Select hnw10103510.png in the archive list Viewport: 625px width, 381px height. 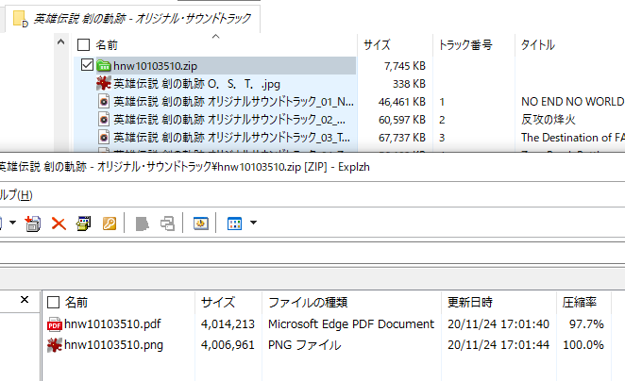pos(113,345)
